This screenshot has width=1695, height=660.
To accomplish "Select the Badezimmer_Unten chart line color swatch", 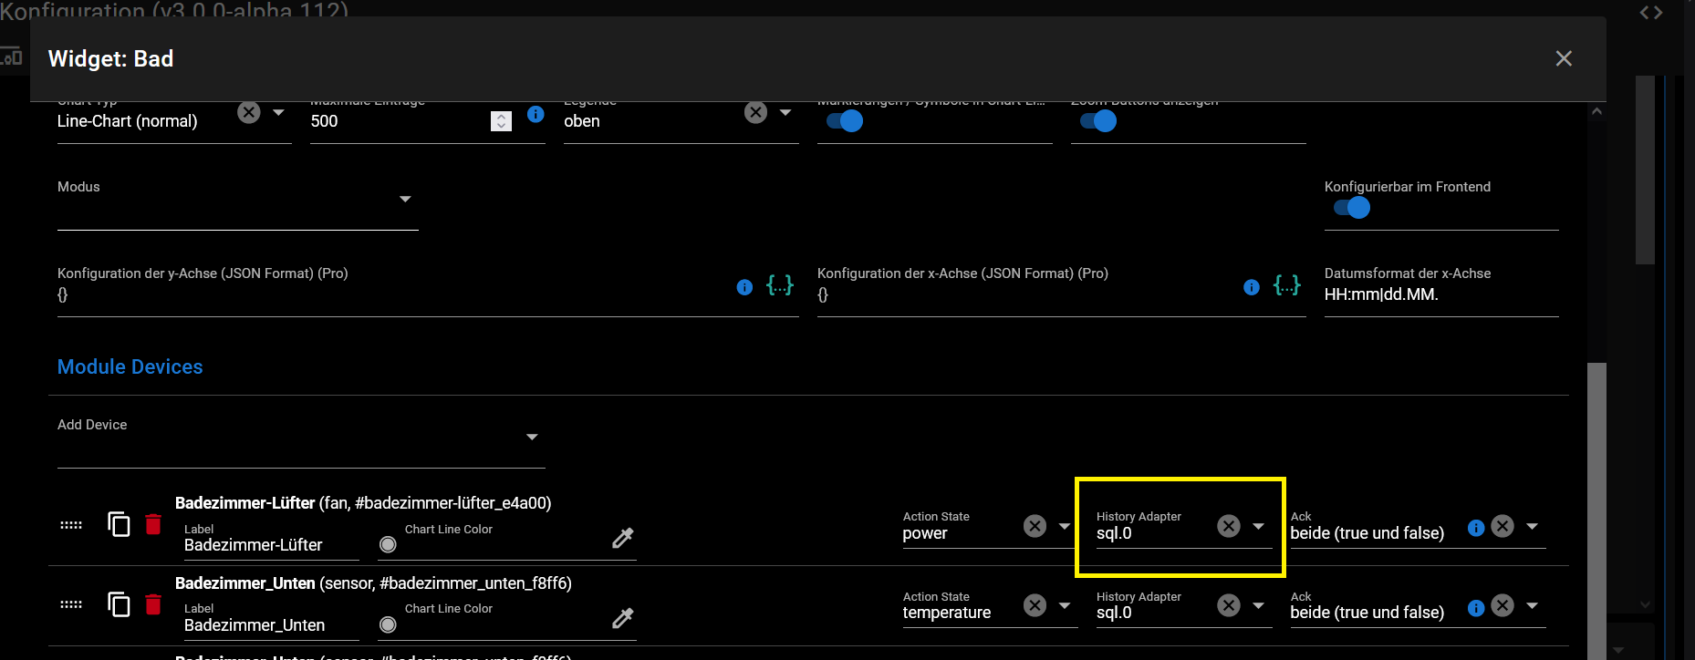I will pyautogui.click(x=388, y=624).
